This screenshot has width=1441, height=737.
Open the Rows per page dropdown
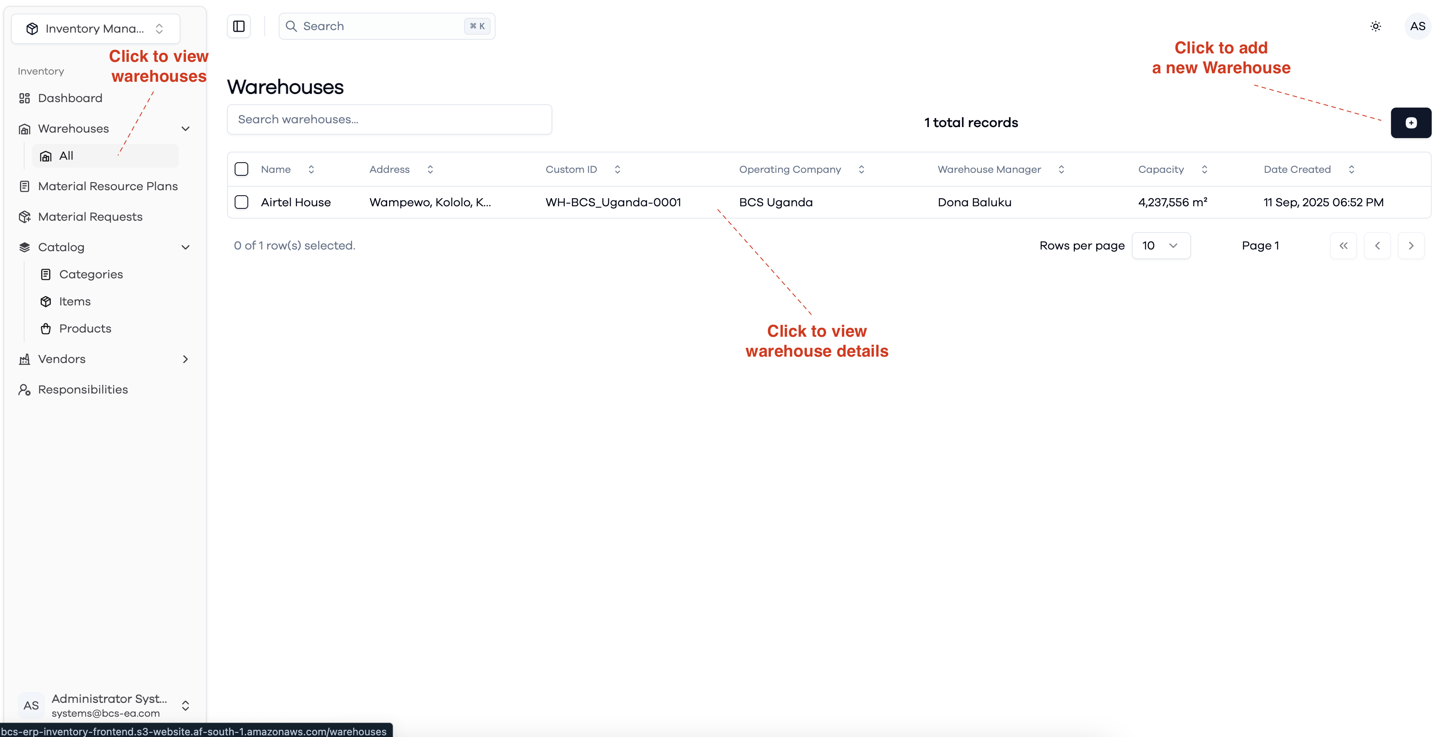(x=1161, y=246)
